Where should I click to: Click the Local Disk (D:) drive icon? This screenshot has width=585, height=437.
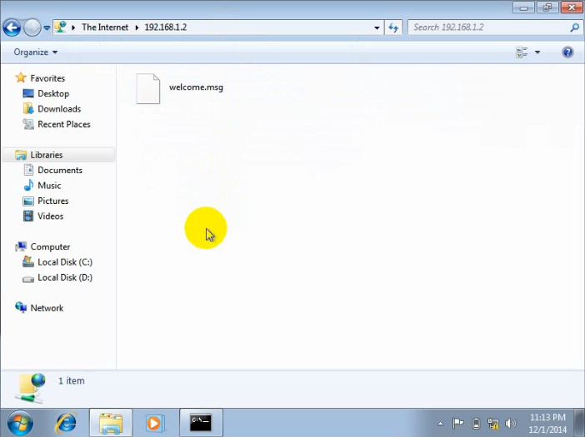pos(28,279)
